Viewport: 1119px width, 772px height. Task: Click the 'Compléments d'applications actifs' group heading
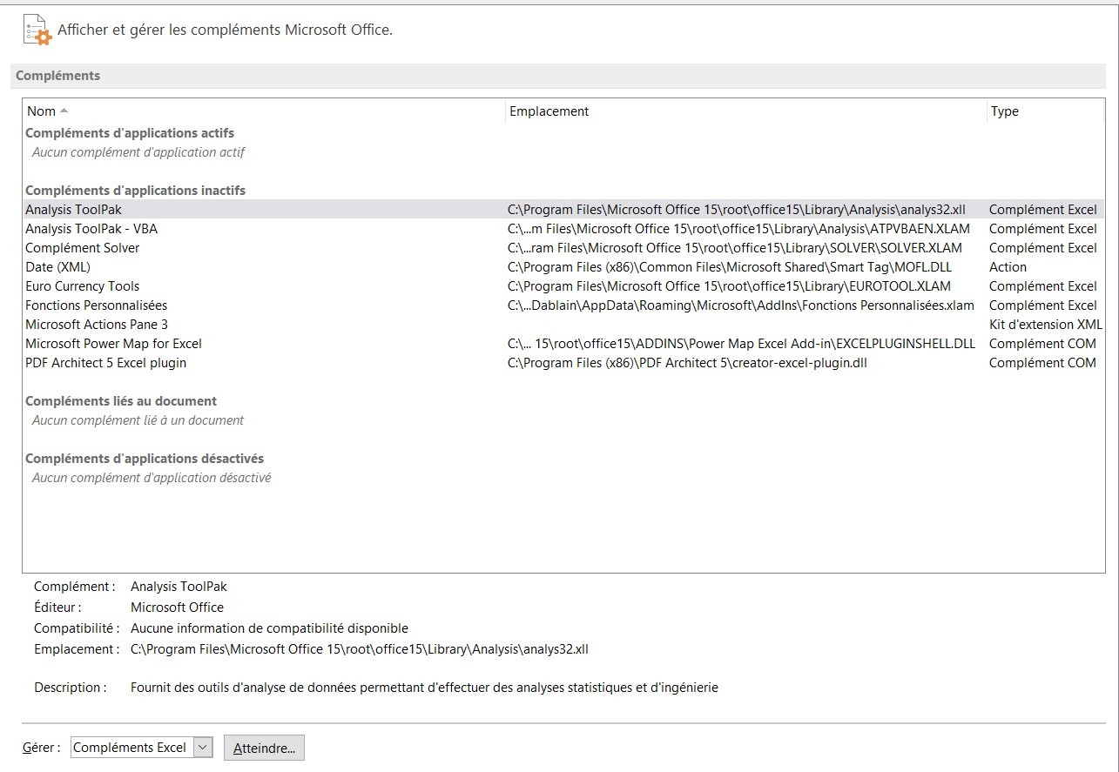130,133
